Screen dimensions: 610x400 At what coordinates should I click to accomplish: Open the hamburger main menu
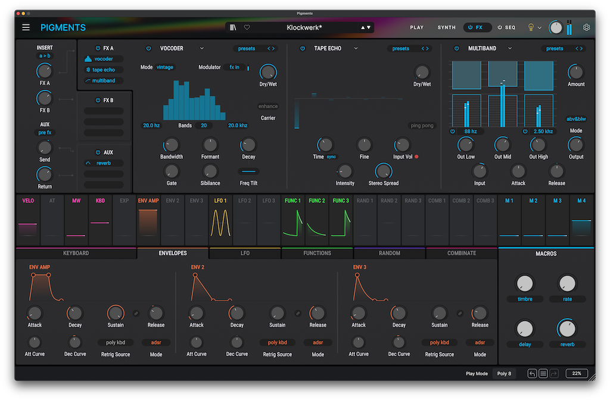(x=26, y=27)
